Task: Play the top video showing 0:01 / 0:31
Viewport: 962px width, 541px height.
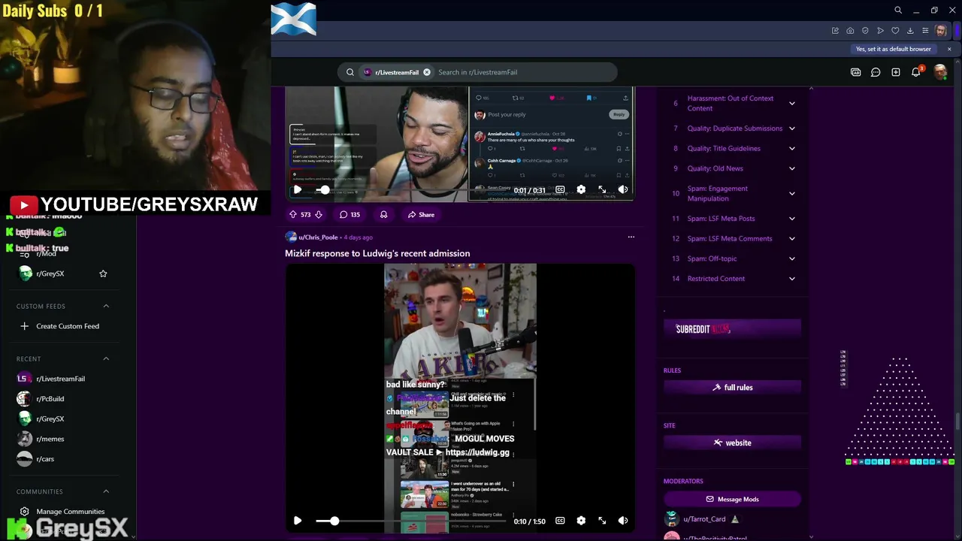Action: tap(298, 190)
